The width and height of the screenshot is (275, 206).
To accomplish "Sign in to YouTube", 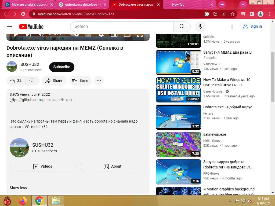I will [253, 27].
